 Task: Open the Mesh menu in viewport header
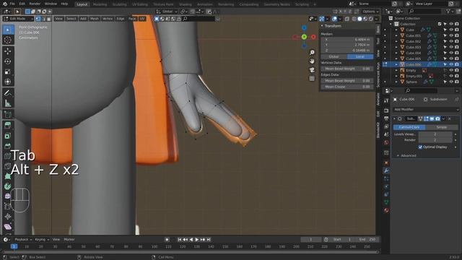(x=95, y=19)
